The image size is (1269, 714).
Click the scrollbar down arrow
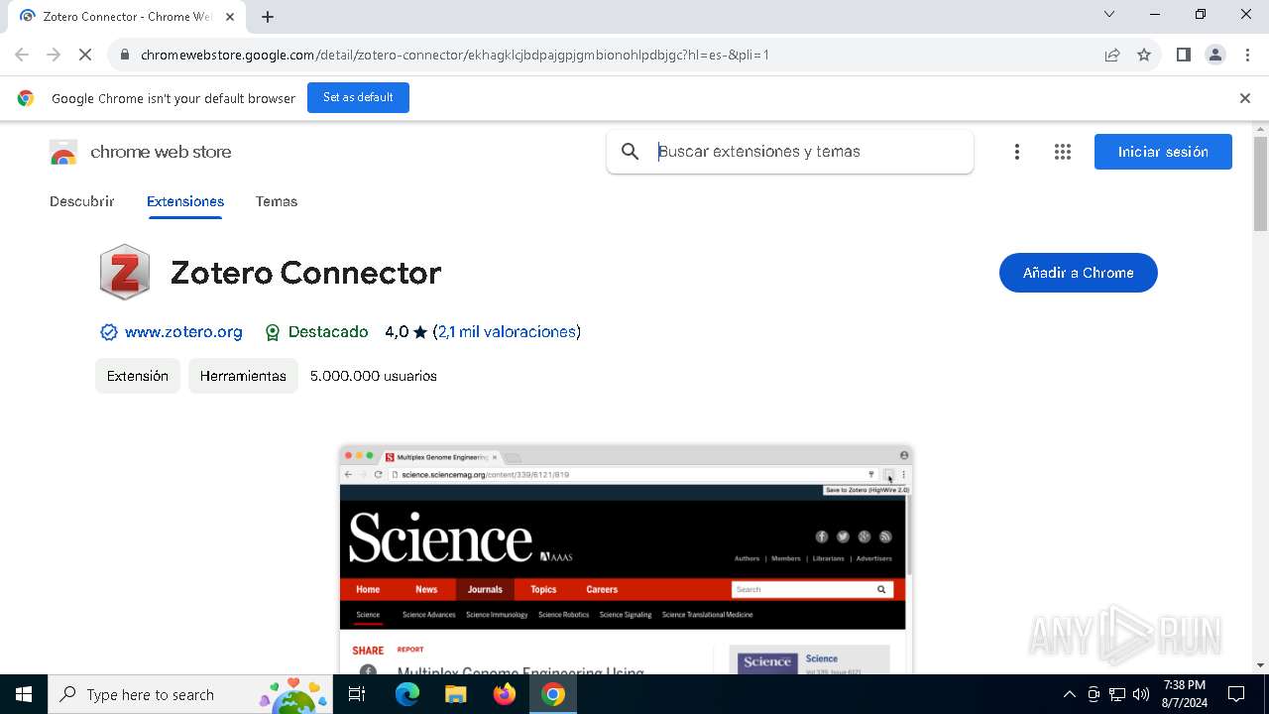coord(1260,665)
